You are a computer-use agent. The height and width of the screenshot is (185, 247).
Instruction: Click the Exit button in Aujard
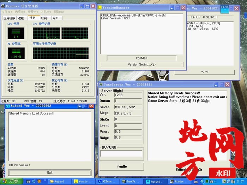coord(50,173)
